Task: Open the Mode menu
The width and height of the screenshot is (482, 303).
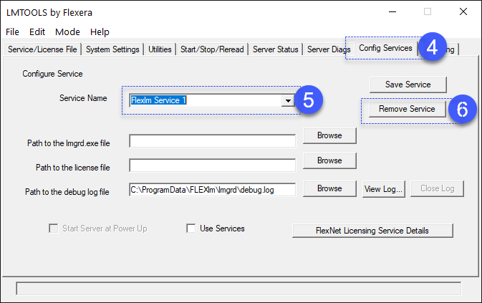Action: [x=67, y=32]
